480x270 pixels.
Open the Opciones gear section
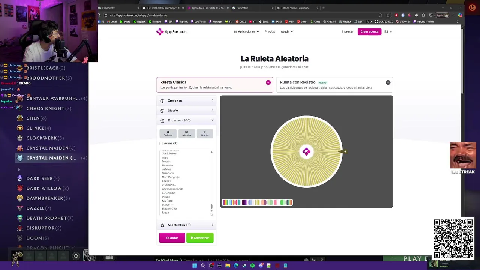coord(162,100)
